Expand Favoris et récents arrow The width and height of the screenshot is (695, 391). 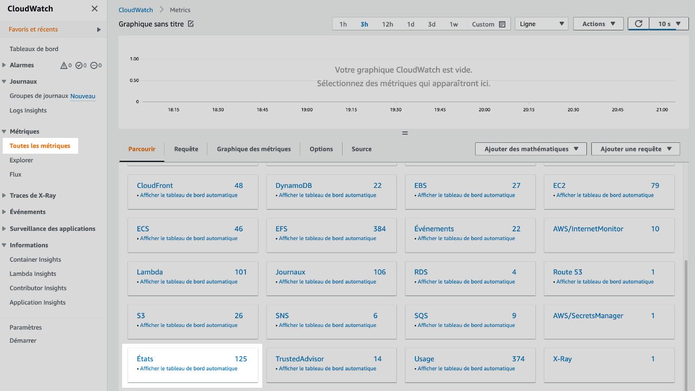(99, 29)
